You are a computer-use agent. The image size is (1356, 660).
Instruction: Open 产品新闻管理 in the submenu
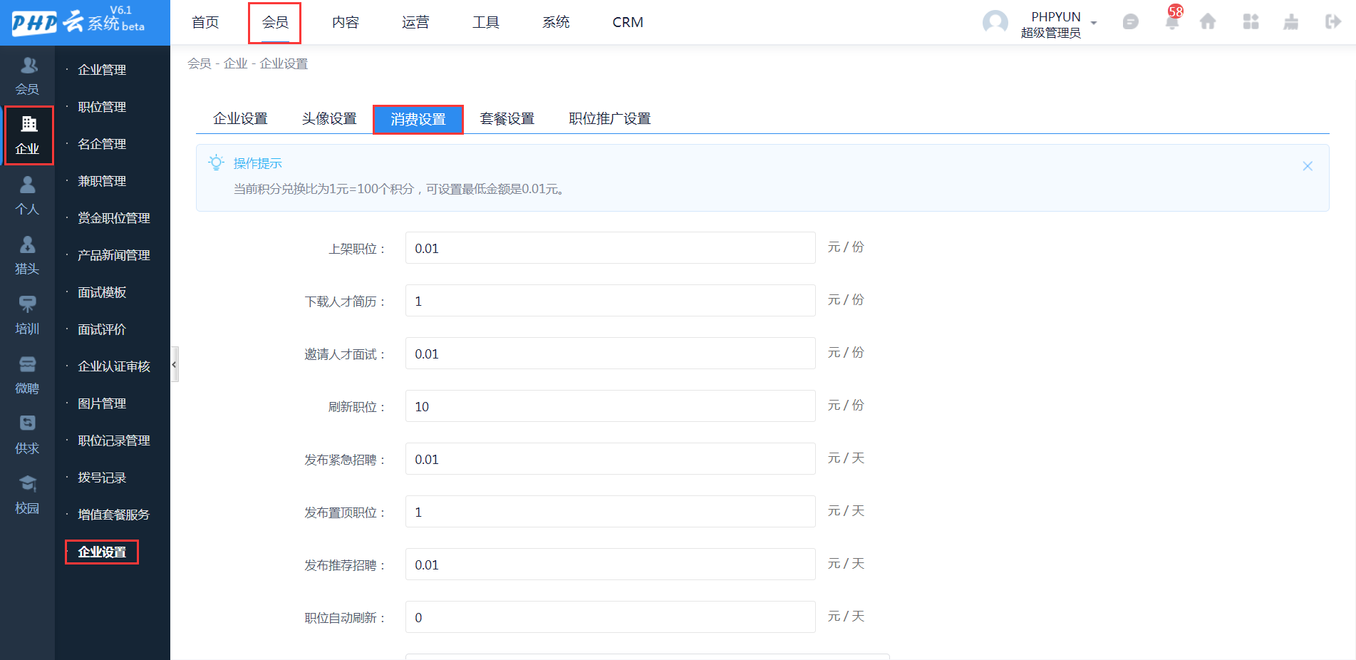pyautogui.click(x=114, y=255)
